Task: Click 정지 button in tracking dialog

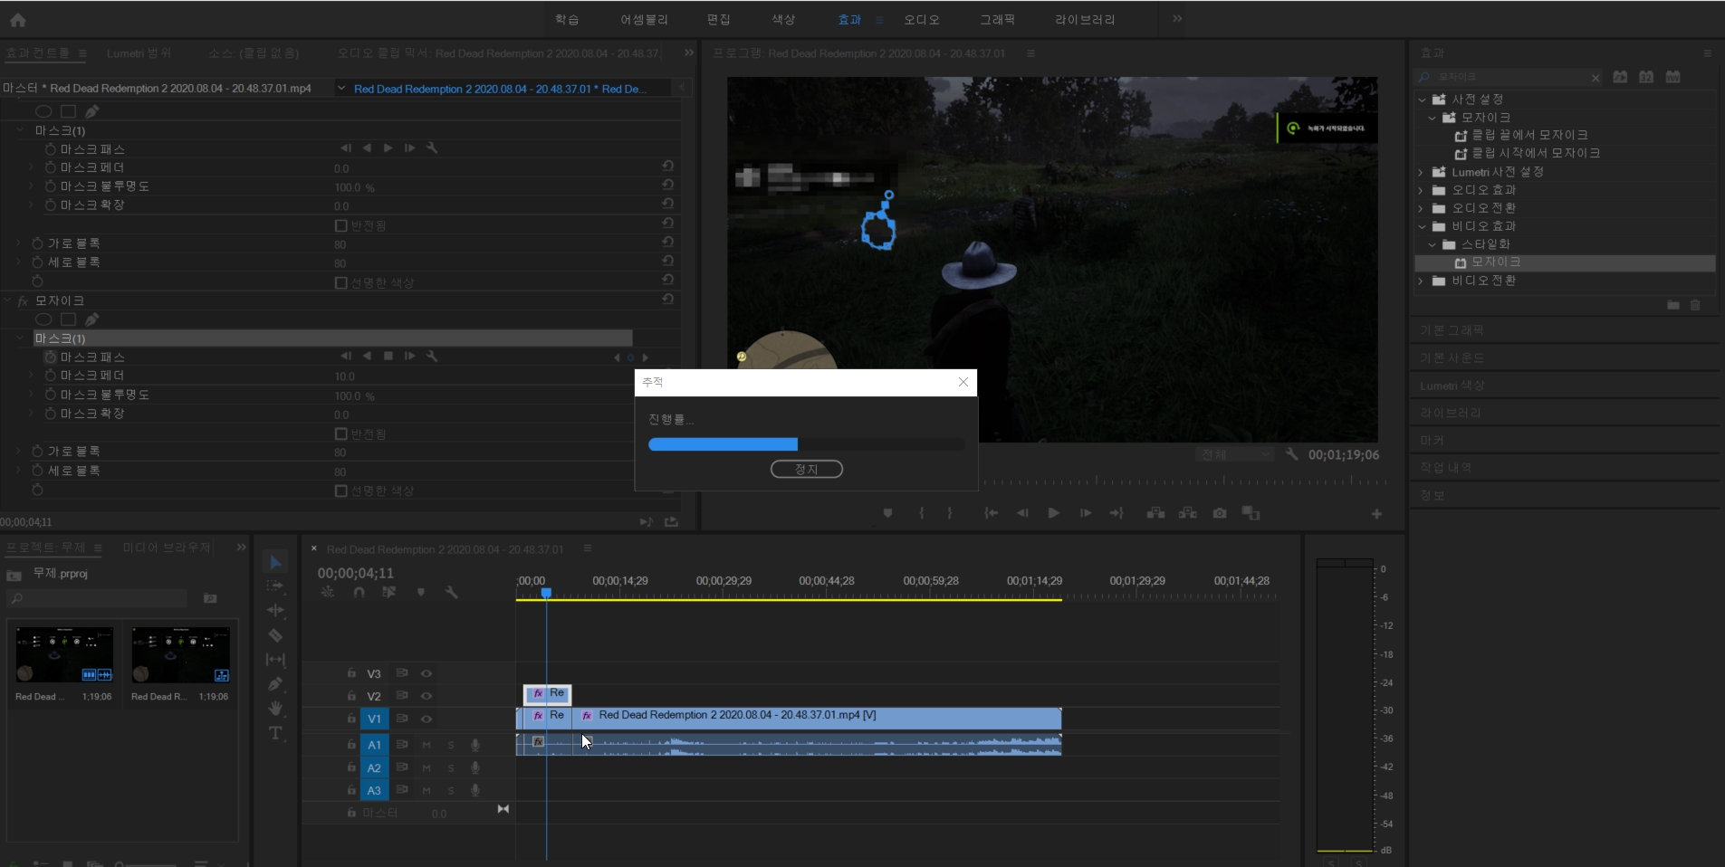Action: pyautogui.click(x=807, y=469)
